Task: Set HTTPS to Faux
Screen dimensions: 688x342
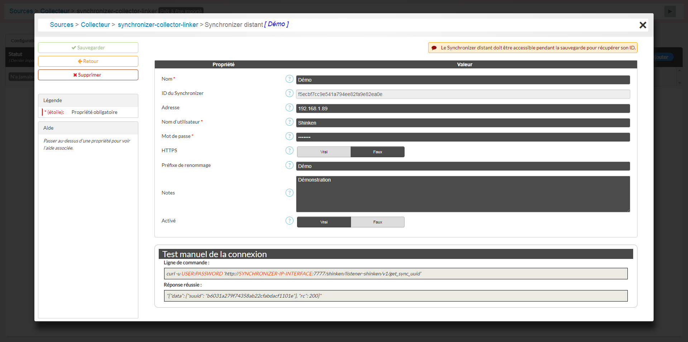Action: coord(377,152)
